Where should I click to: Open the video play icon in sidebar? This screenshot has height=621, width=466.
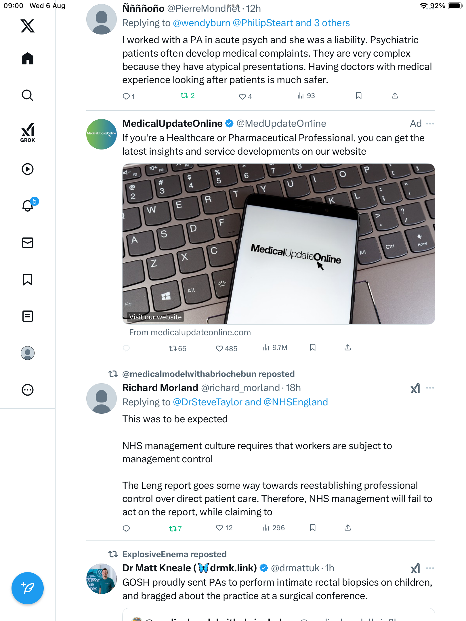click(x=28, y=169)
